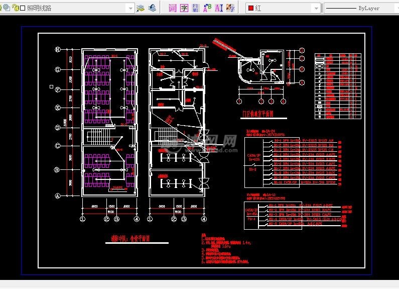This screenshot has height=289, width=399.
Task: Toggle the layer lock icon for 照明线路
Action: [15, 8]
